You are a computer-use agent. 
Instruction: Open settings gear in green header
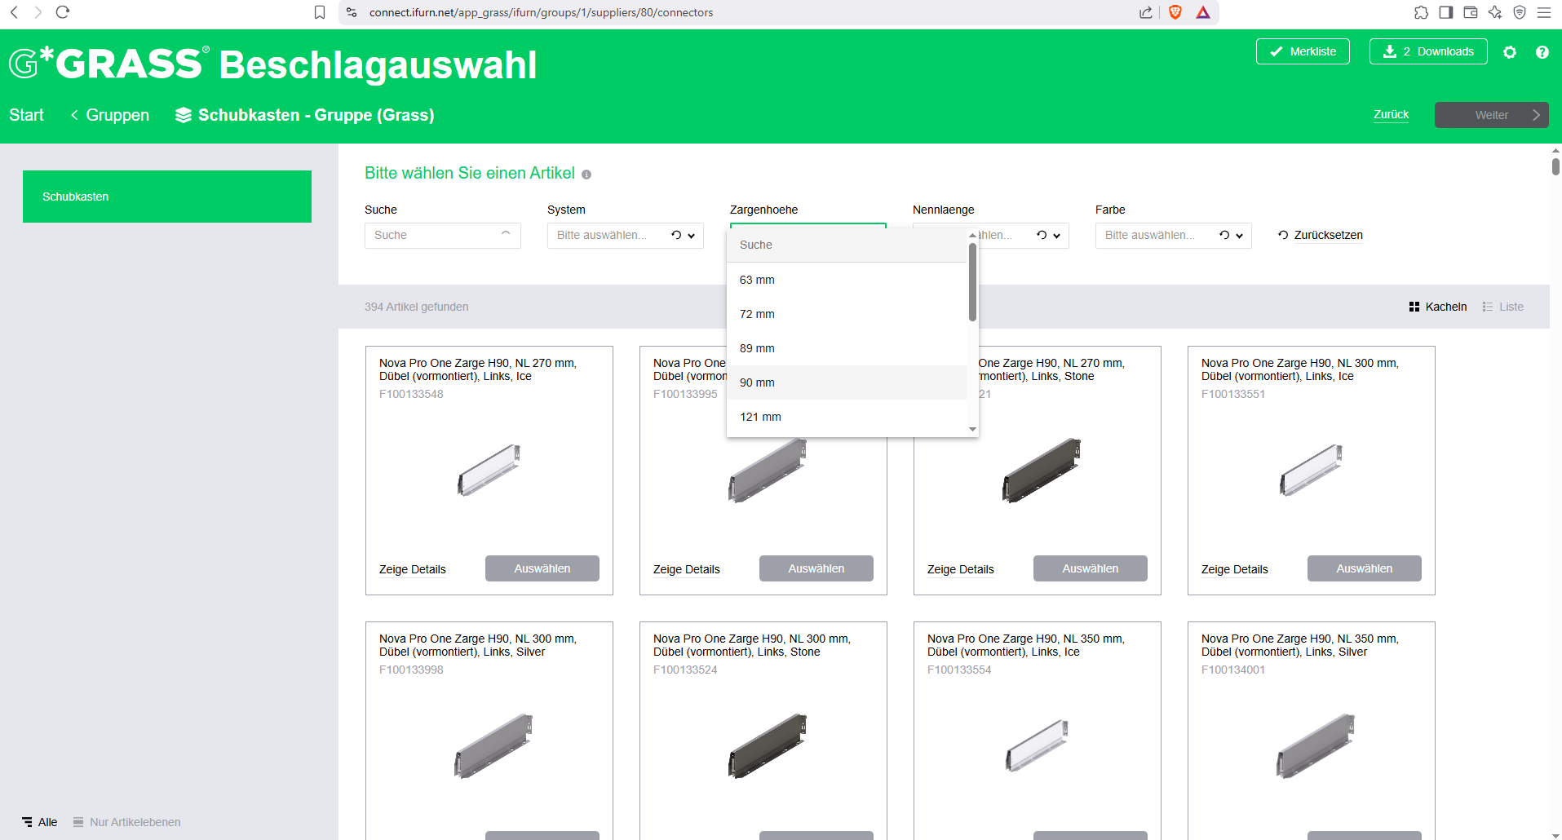tap(1510, 51)
